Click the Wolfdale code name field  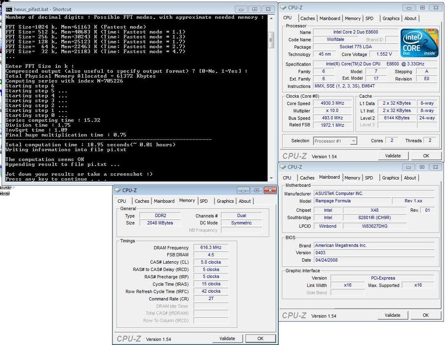tap(335, 40)
